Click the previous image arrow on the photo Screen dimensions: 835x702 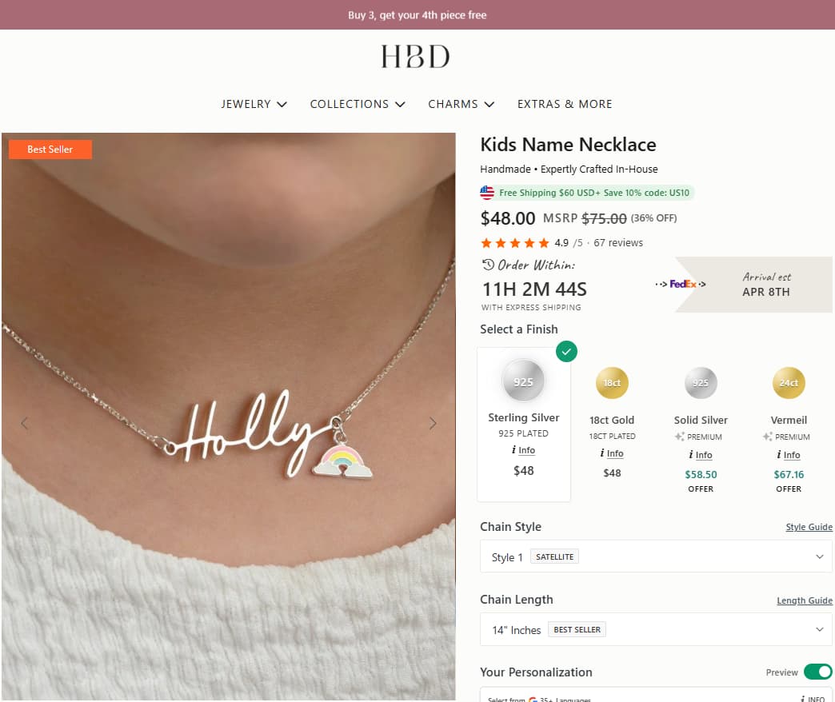tap(24, 423)
